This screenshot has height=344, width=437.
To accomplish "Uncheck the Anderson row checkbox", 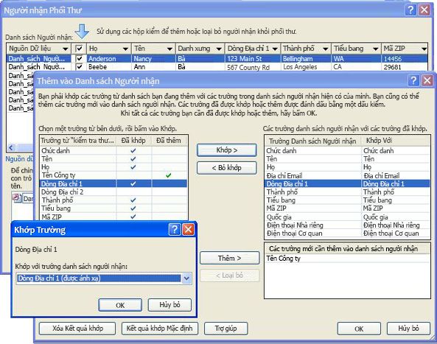I will tap(79, 59).
